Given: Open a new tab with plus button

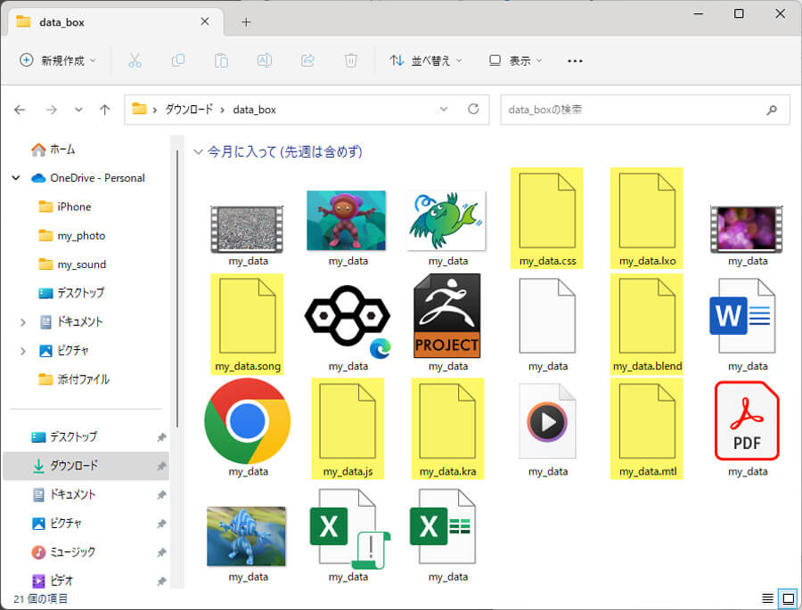Looking at the screenshot, I should [x=246, y=21].
